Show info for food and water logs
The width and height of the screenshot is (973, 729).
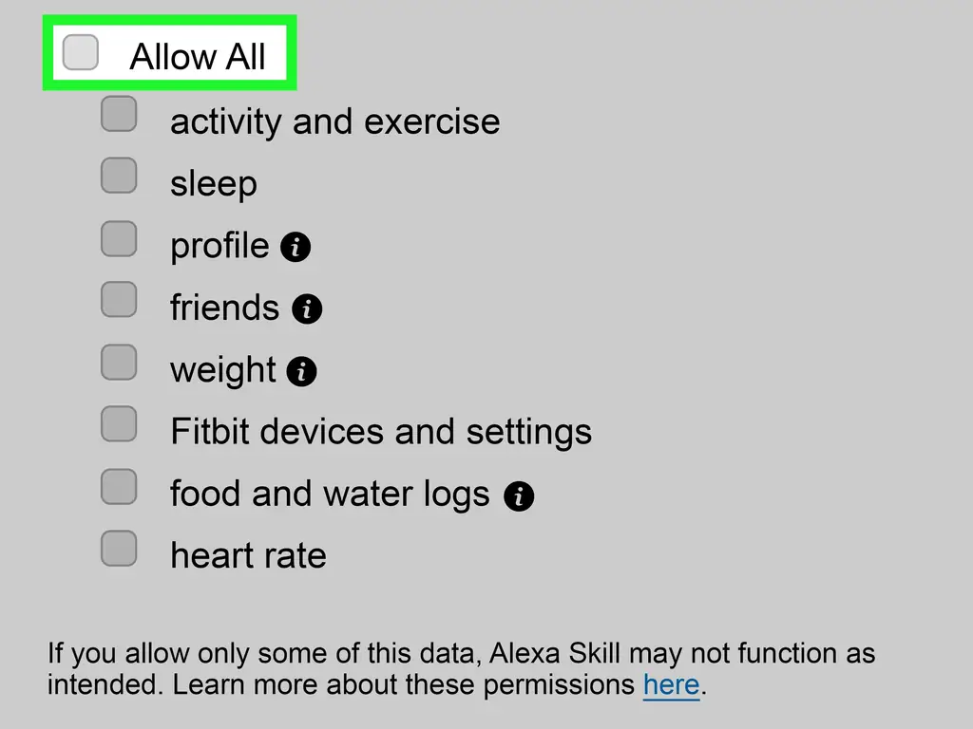click(x=520, y=495)
